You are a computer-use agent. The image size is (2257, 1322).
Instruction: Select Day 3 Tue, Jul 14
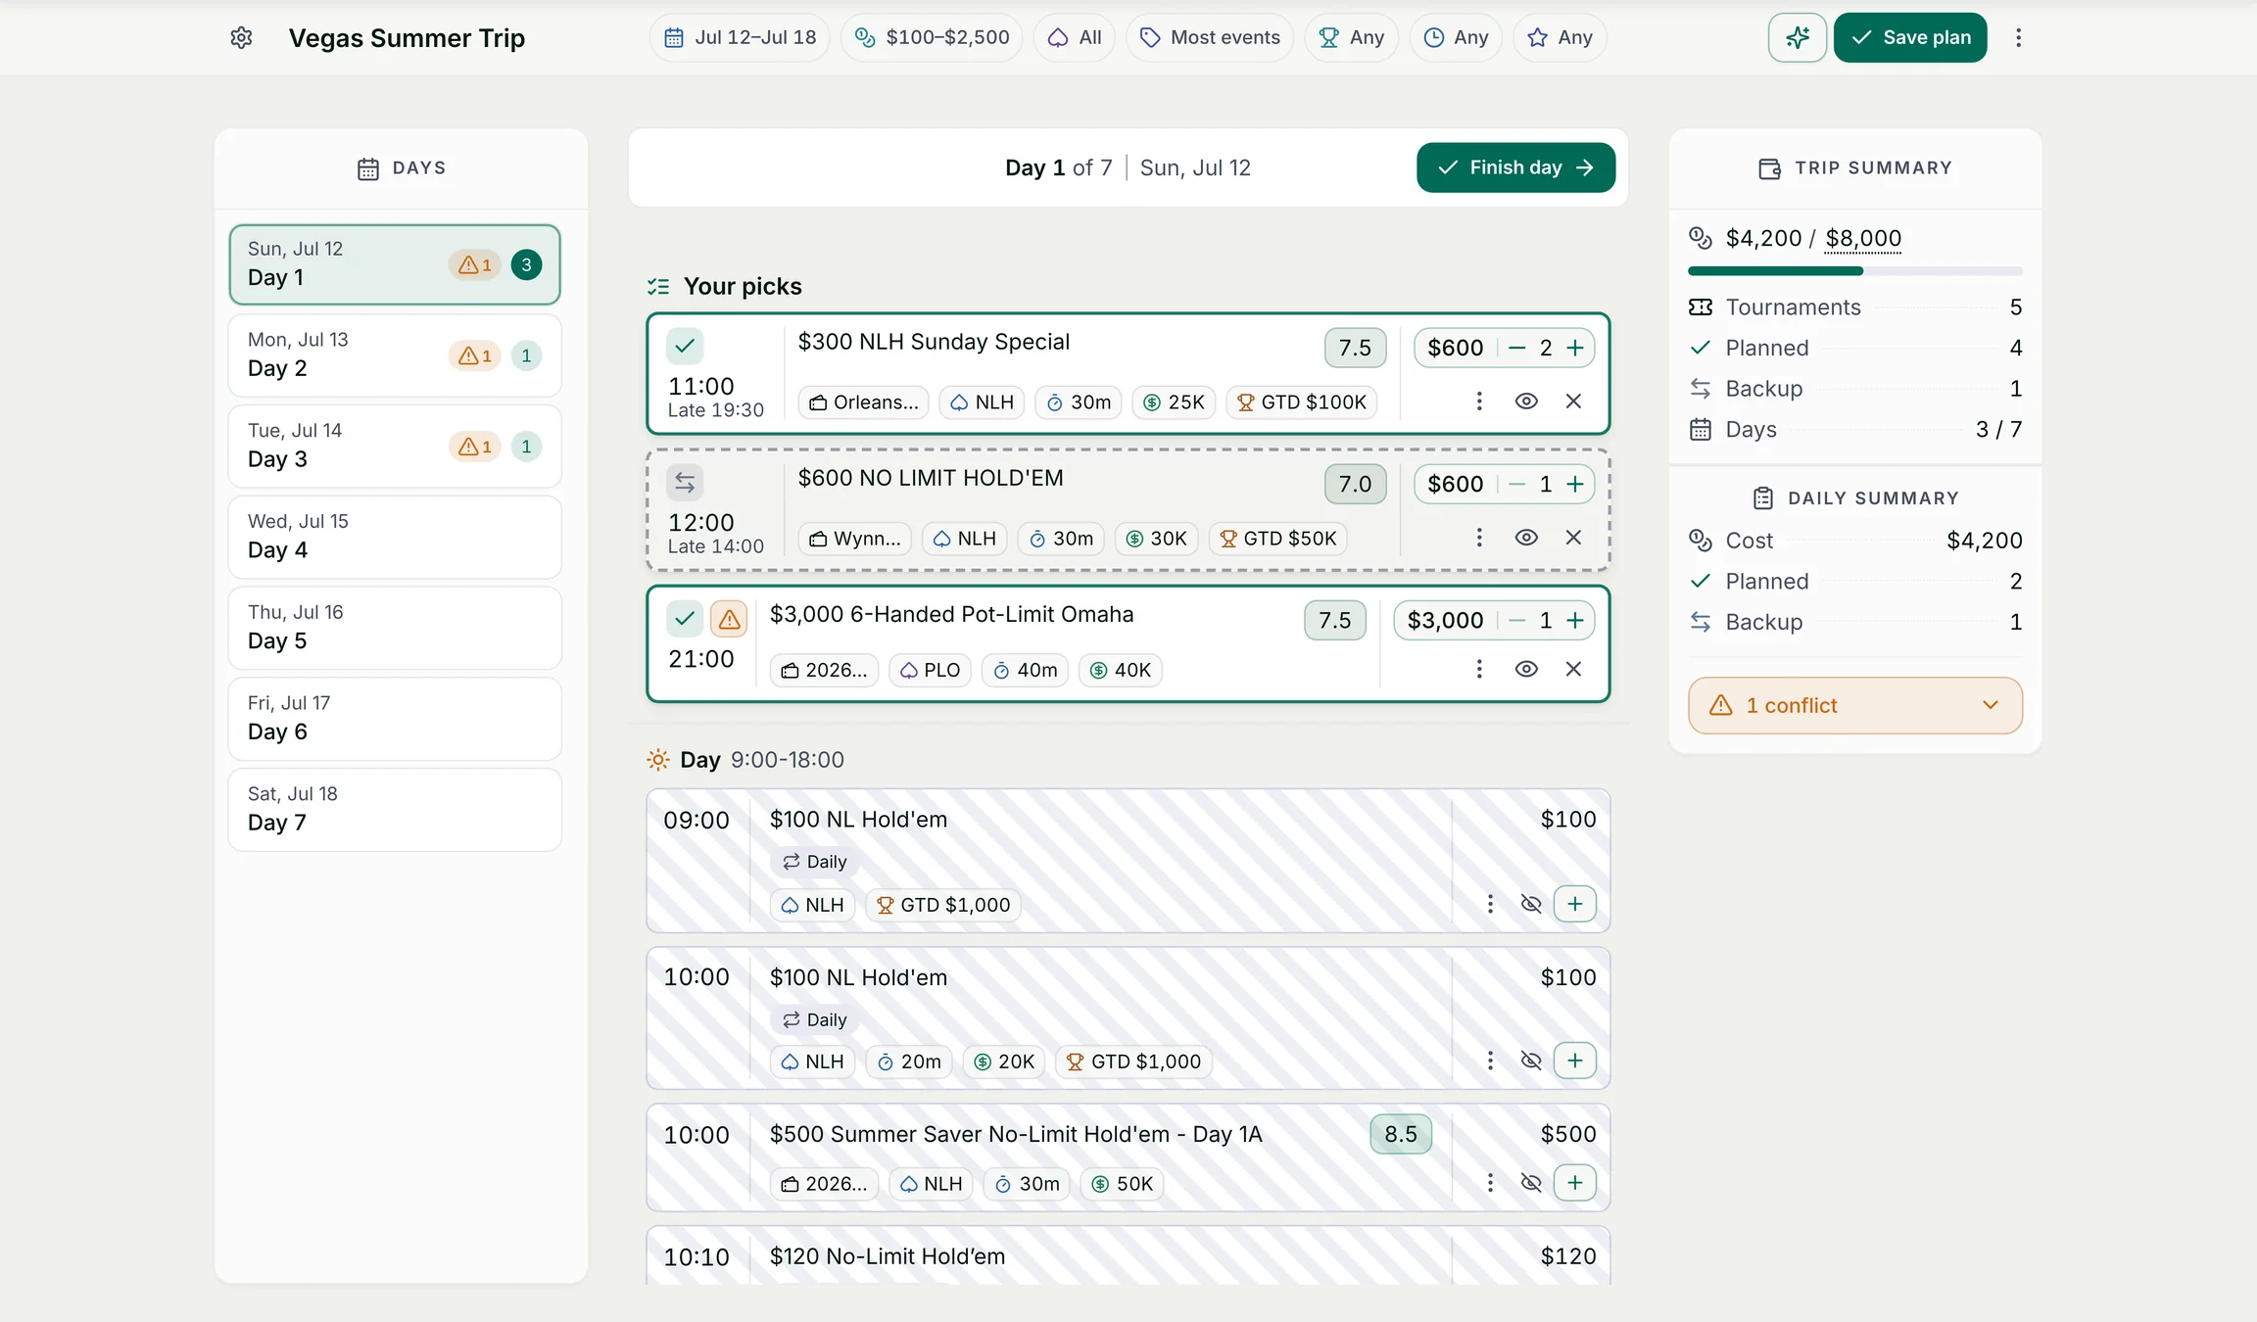tap(395, 447)
